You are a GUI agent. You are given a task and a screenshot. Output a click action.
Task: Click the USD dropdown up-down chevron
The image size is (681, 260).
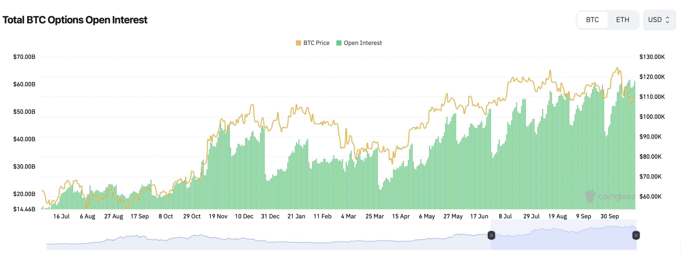click(x=667, y=20)
